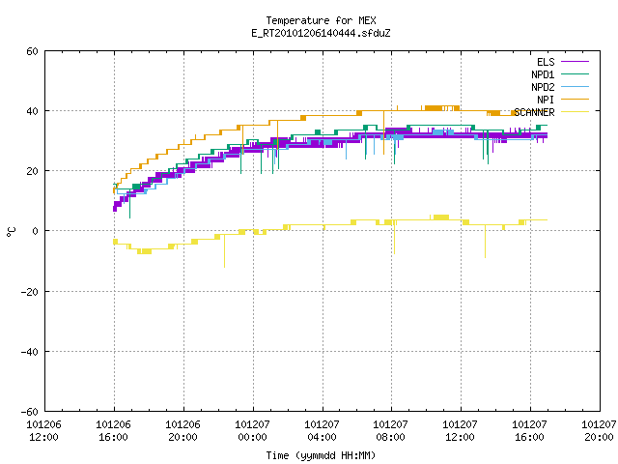
Task: Select the ELS legend label
Action: 546,62
